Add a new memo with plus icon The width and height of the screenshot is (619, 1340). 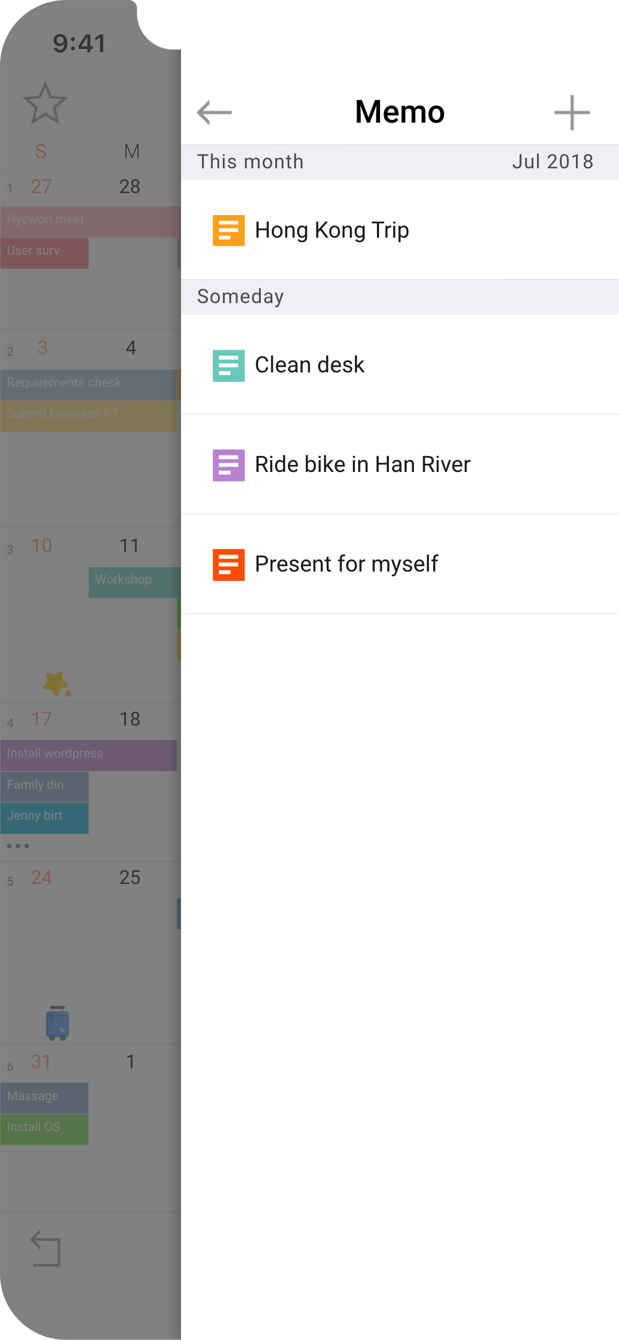point(572,113)
